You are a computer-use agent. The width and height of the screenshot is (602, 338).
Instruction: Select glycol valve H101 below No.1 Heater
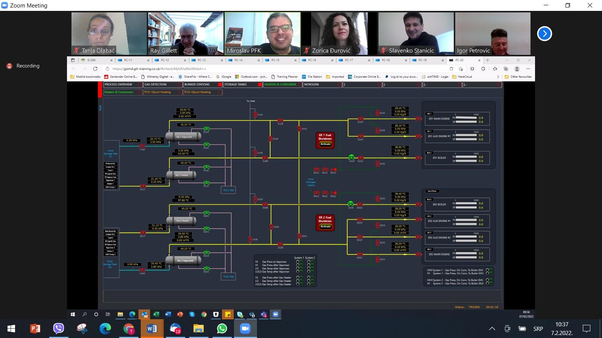207,183
